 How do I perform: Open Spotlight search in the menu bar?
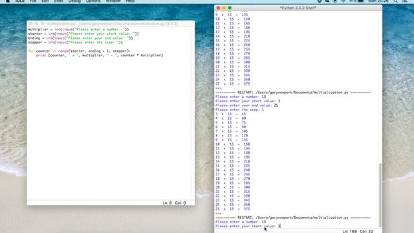click(x=395, y=1)
